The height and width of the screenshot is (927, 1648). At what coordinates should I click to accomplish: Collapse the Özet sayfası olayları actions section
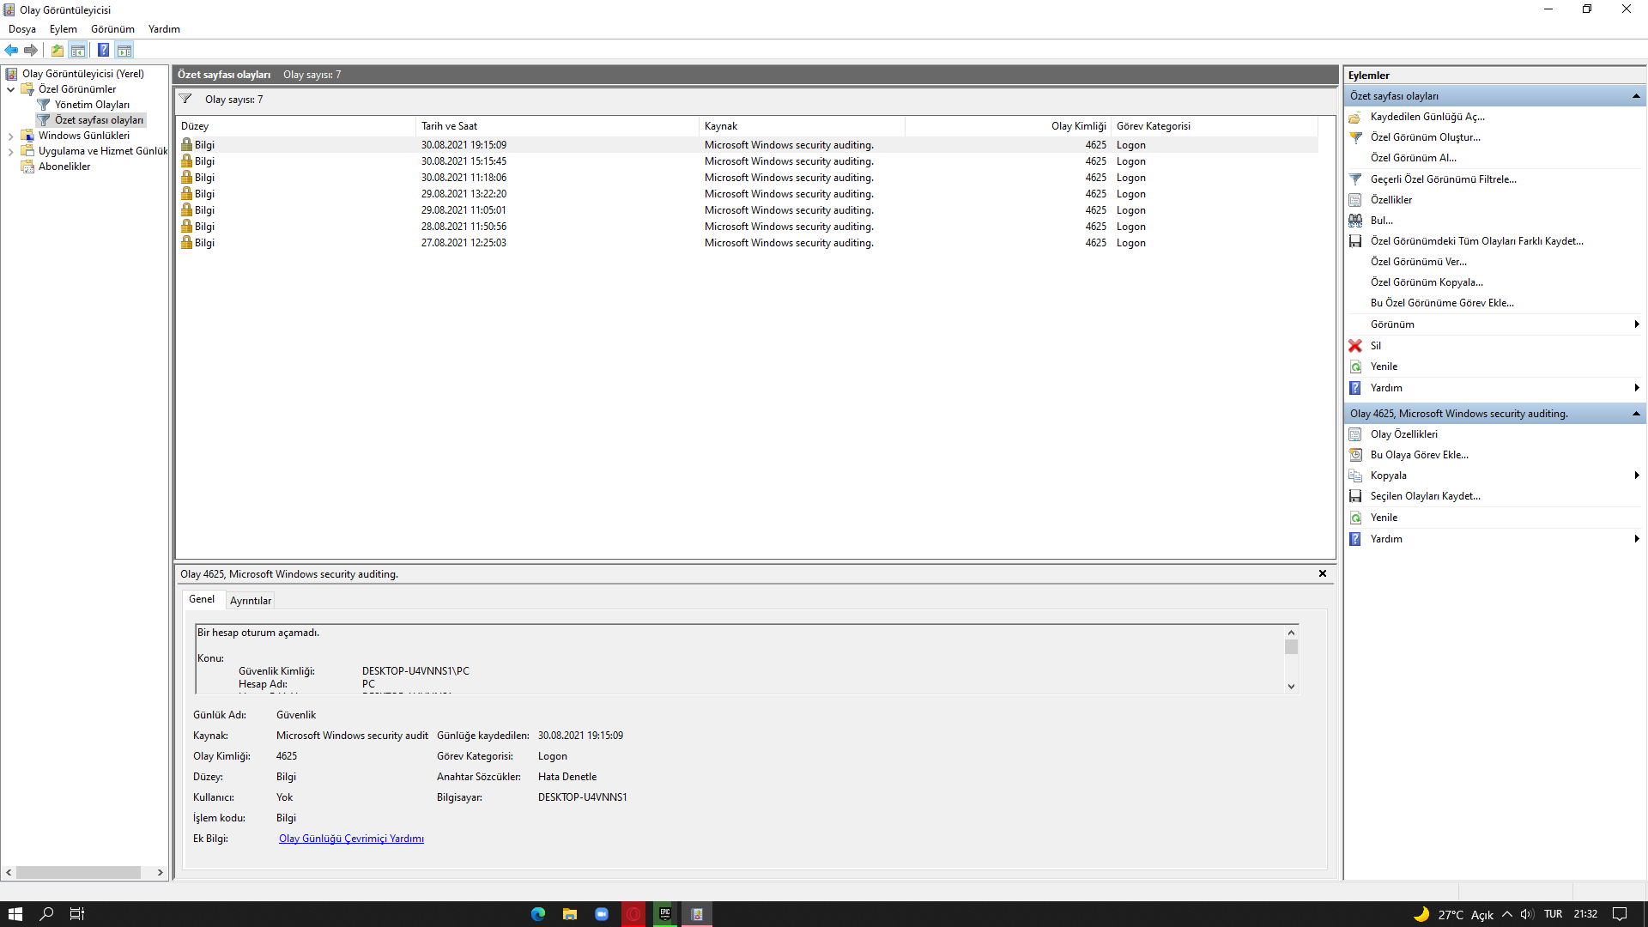tap(1636, 96)
